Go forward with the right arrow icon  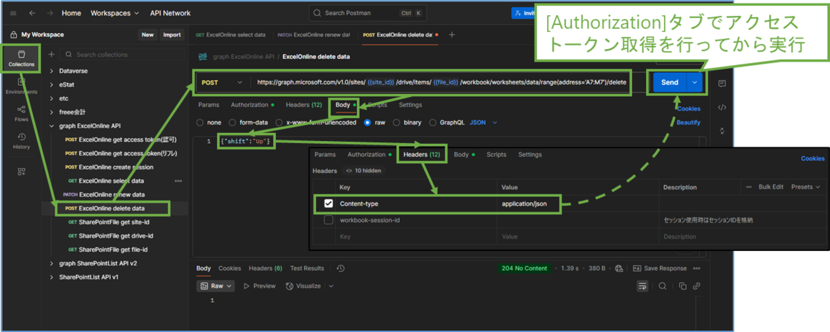[x=49, y=12]
